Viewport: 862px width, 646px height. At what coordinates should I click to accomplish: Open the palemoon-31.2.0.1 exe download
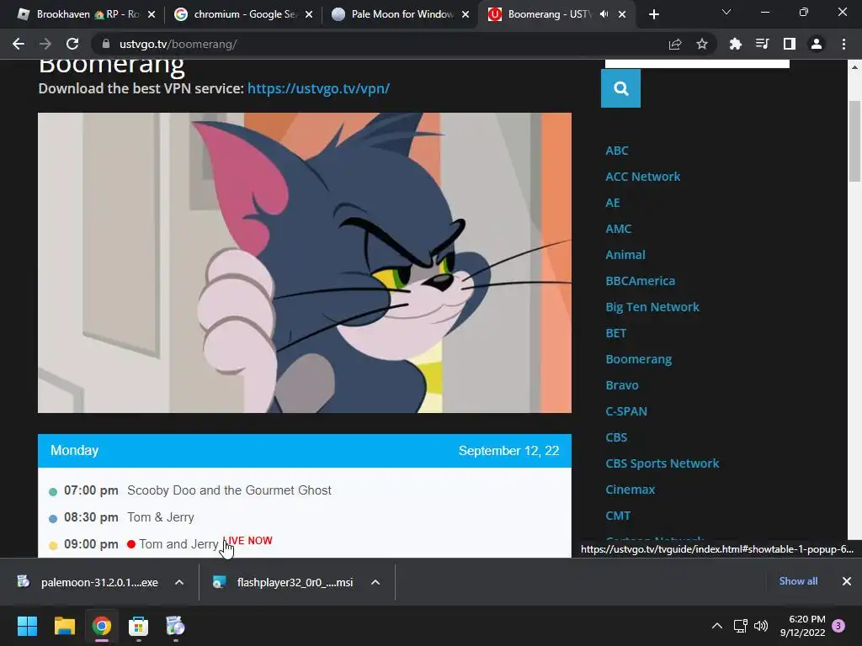click(89, 582)
